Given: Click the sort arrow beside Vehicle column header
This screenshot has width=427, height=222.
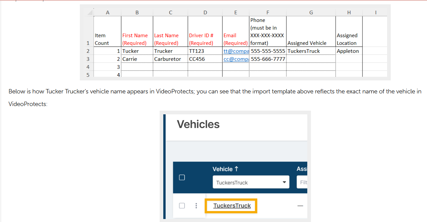Looking at the screenshot, I should coord(236,169).
